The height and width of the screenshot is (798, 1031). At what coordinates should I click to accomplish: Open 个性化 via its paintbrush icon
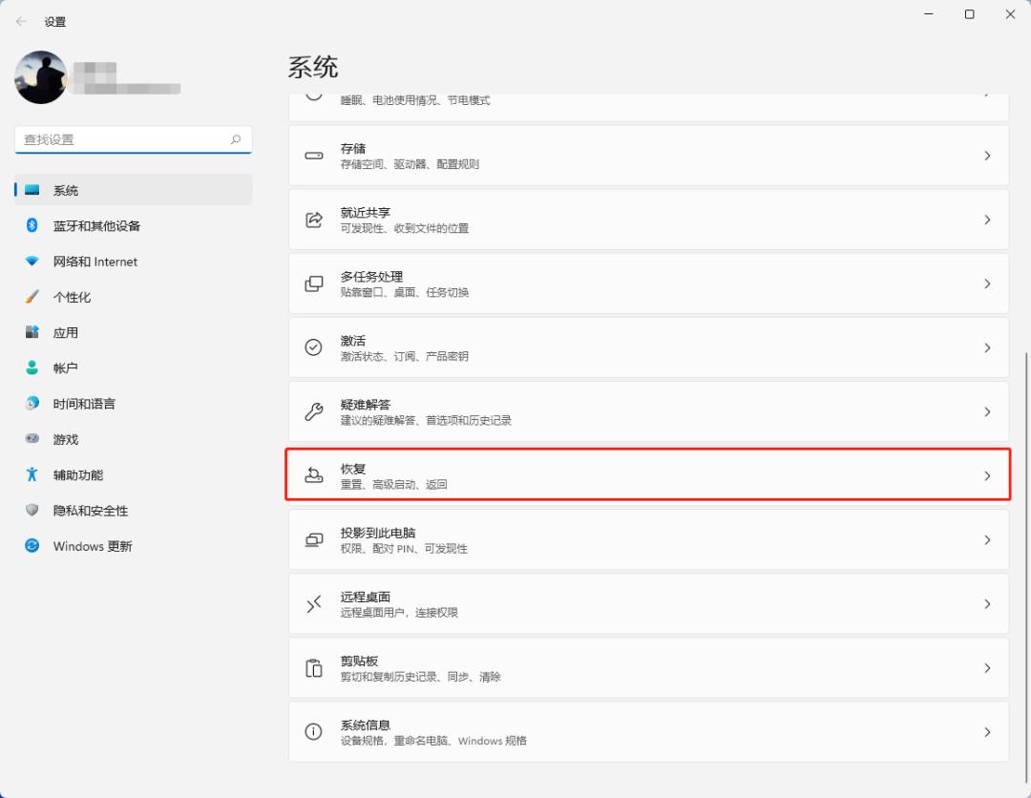click(29, 297)
